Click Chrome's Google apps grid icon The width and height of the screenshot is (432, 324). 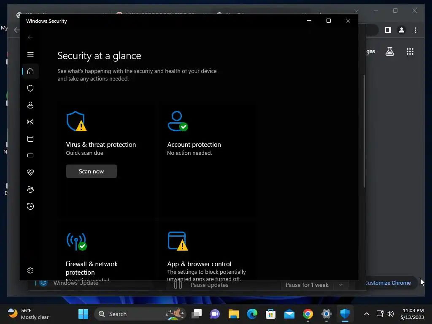click(410, 51)
